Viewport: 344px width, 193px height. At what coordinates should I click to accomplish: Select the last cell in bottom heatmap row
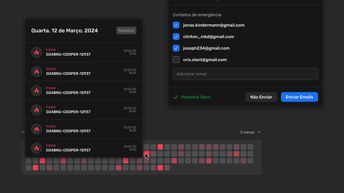(x=167, y=168)
